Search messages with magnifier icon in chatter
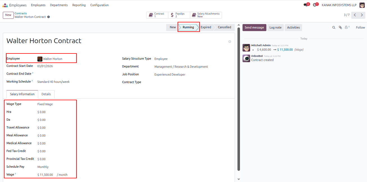The width and height of the screenshot is (367, 182). pos(334,27)
